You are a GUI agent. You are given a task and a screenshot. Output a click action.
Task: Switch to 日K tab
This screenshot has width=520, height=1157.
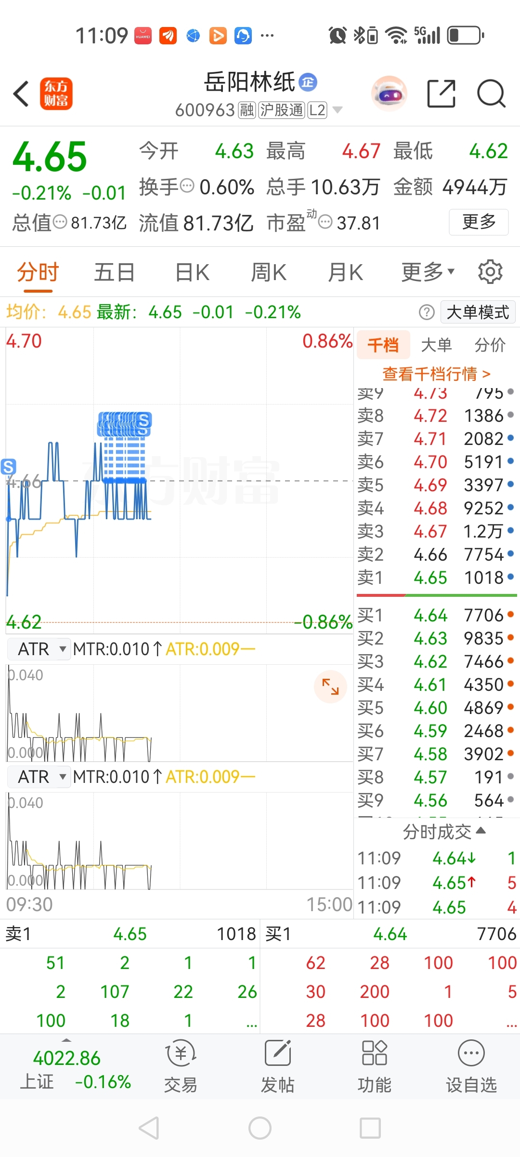pyautogui.click(x=192, y=272)
